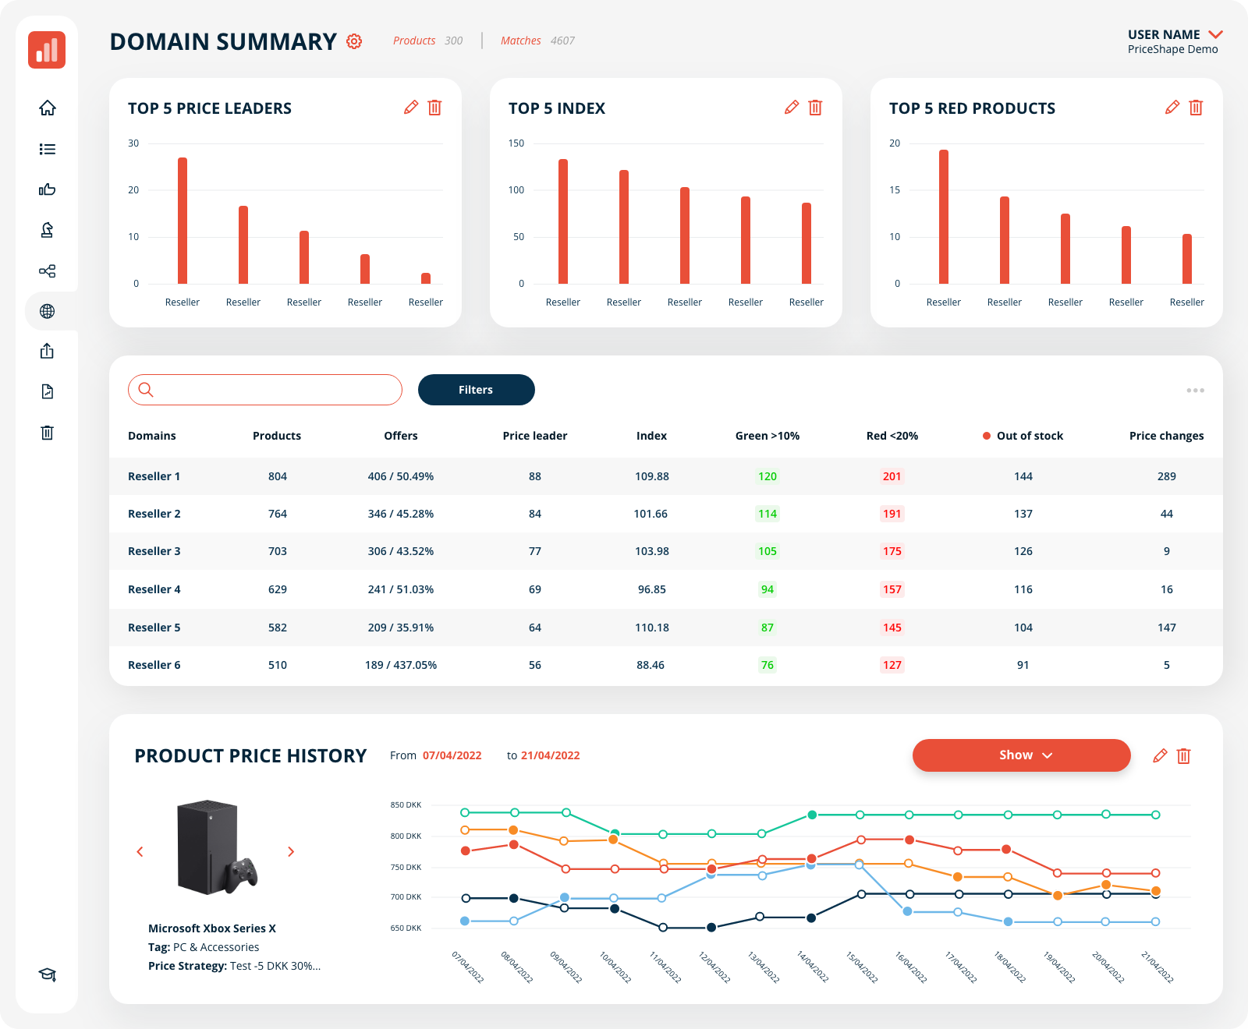Click Reseller 5 price changes value 147

click(1167, 628)
